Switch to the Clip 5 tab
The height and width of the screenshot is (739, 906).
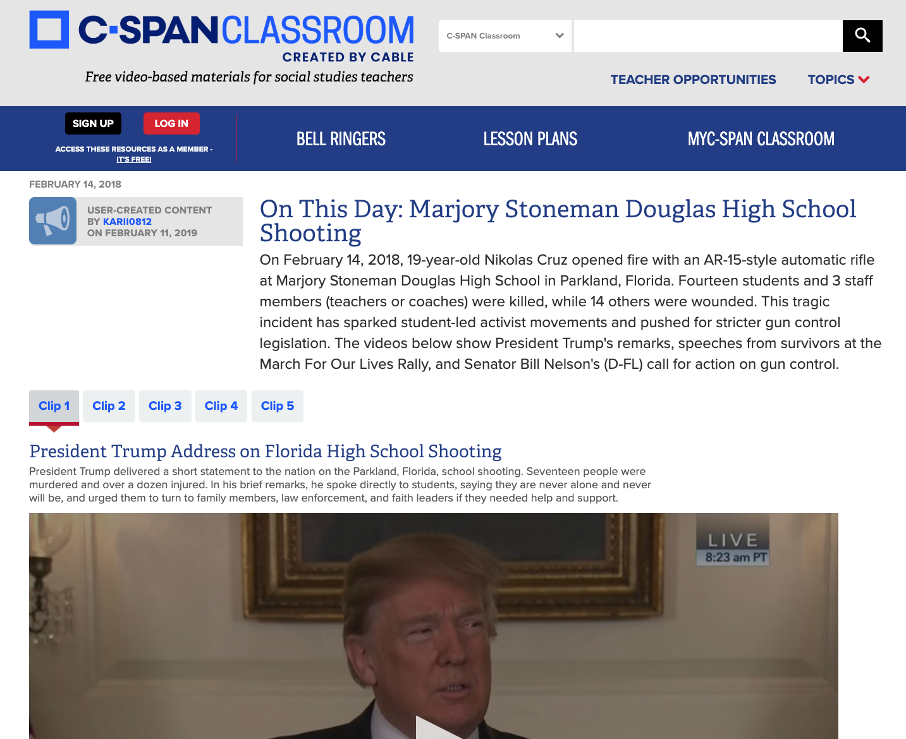[277, 406]
